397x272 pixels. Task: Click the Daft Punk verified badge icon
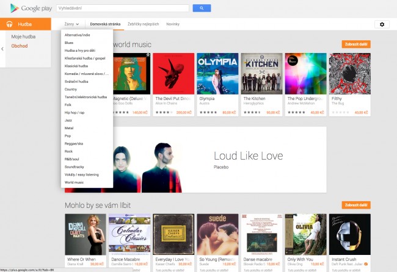366,264
